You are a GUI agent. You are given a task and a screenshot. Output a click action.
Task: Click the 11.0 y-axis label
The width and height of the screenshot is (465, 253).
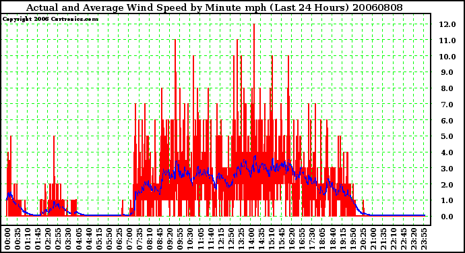click(447, 40)
